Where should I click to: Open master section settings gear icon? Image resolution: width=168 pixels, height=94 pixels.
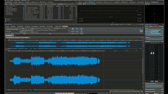[x=163, y=26]
